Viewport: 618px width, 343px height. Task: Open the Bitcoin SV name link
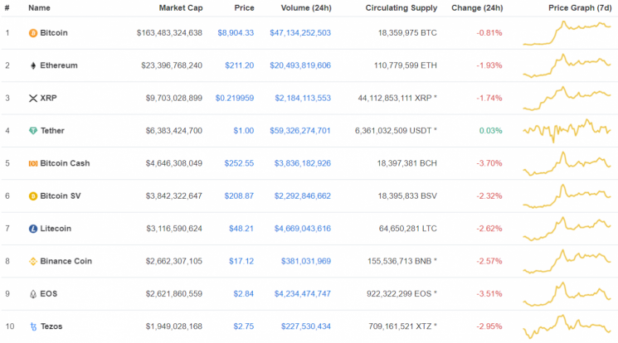point(61,196)
